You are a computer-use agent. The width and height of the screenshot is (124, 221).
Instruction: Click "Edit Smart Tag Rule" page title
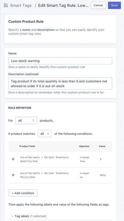click(x=63, y=6)
